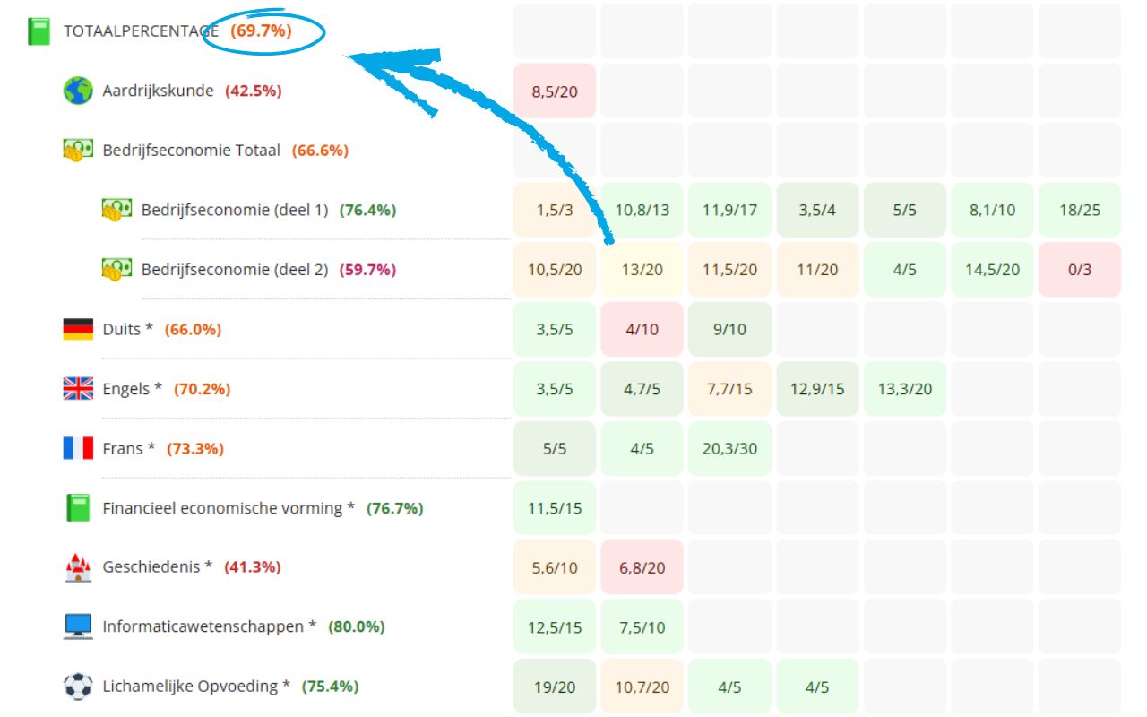Click the green book icon for Financieel economische vorming

click(x=78, y=507)
